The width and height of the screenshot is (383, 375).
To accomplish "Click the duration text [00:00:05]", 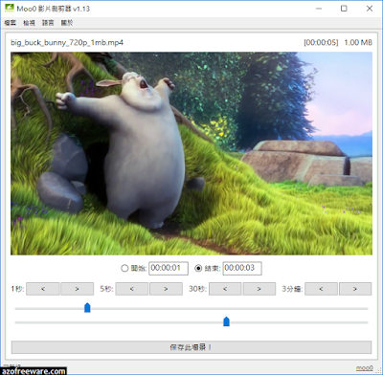I will pyautogui.click(x=321, y=42).
